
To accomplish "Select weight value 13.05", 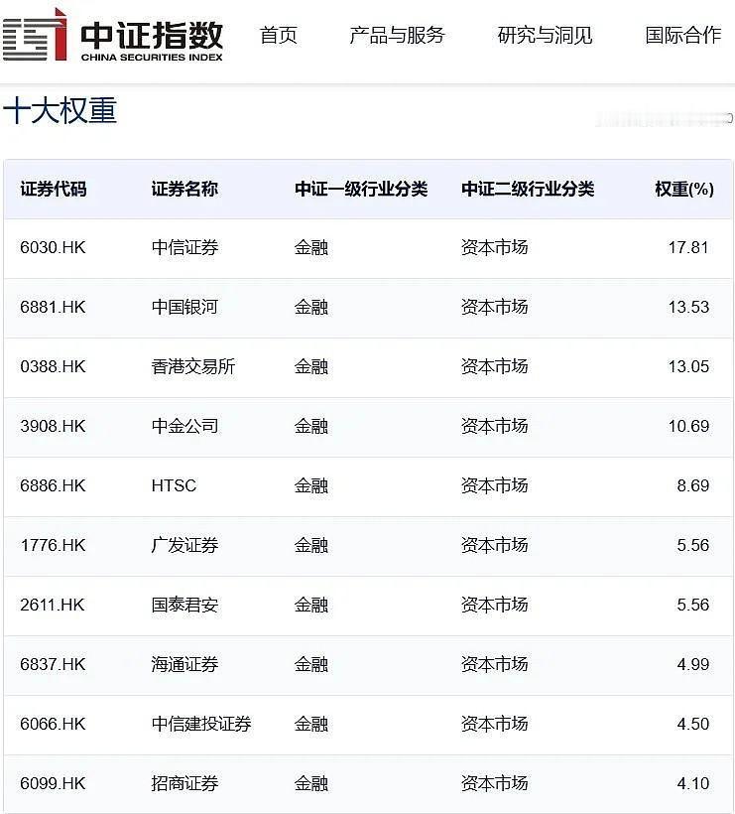I will pos(688,366).
